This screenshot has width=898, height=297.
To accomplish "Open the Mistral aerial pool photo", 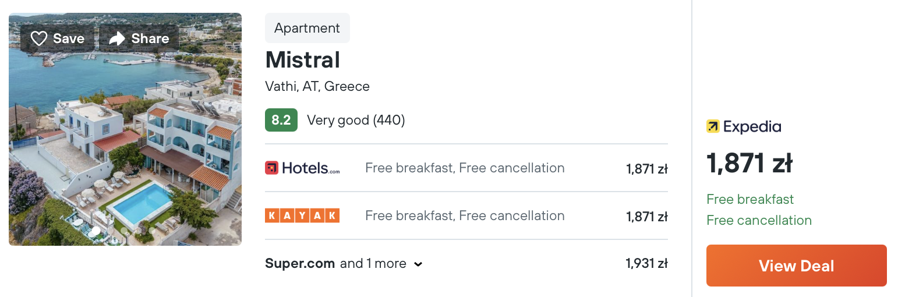I will click(x=125, y=129).
